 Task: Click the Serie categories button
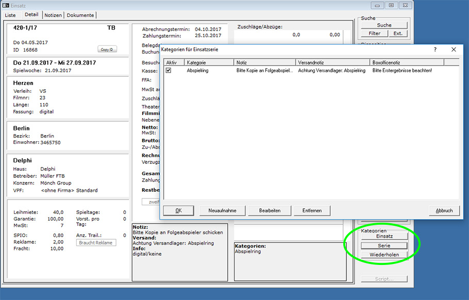tap(384, 246)
